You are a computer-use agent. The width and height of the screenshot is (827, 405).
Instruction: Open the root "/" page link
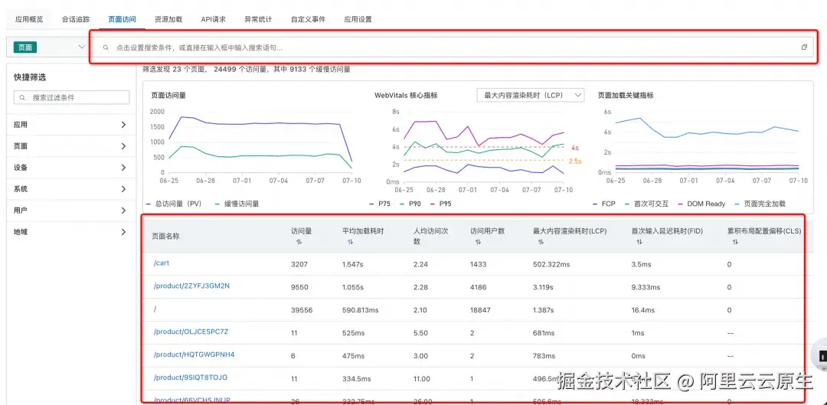(x=155, y=309)
